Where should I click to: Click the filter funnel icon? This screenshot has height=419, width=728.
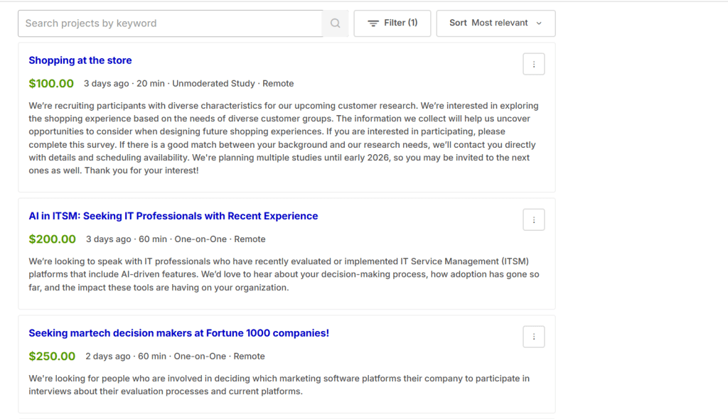pos(373,22)
